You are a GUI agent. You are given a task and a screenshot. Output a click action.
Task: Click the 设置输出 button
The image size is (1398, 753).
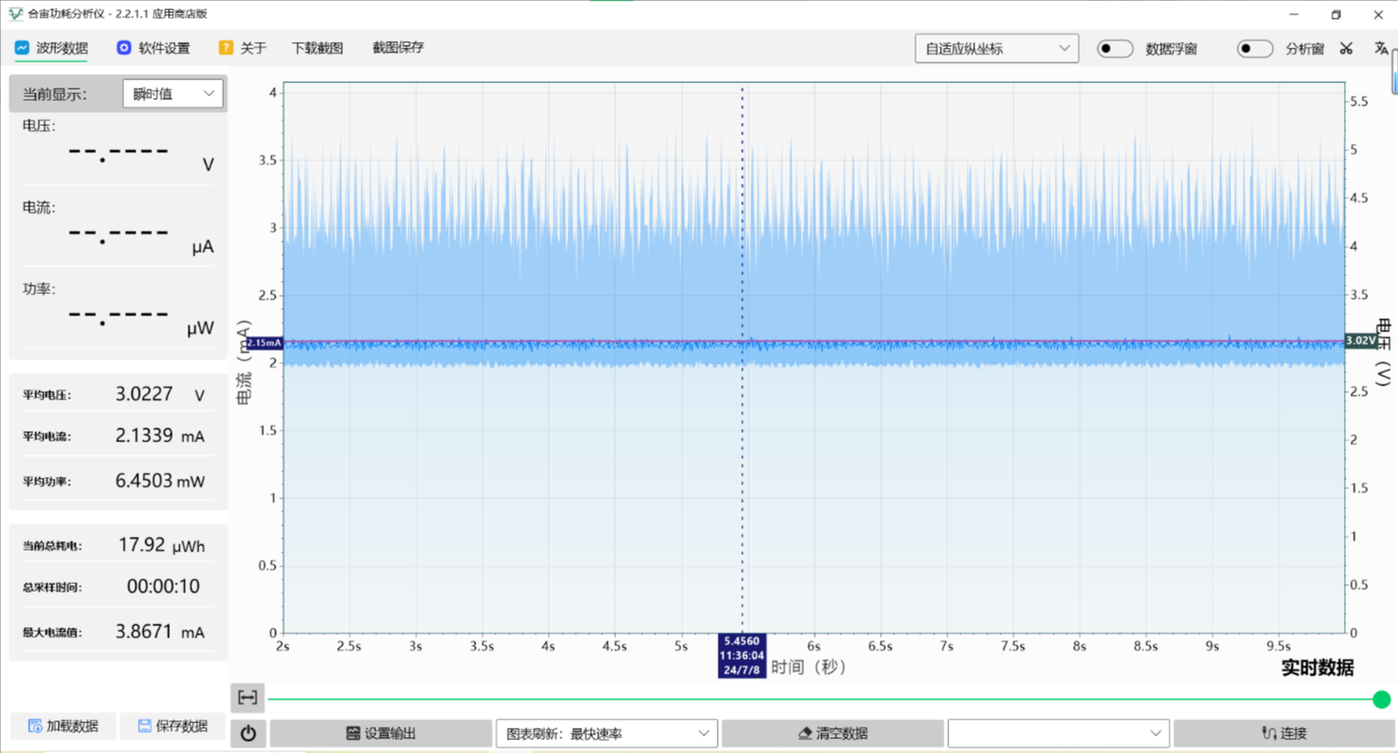pos(381,733)
